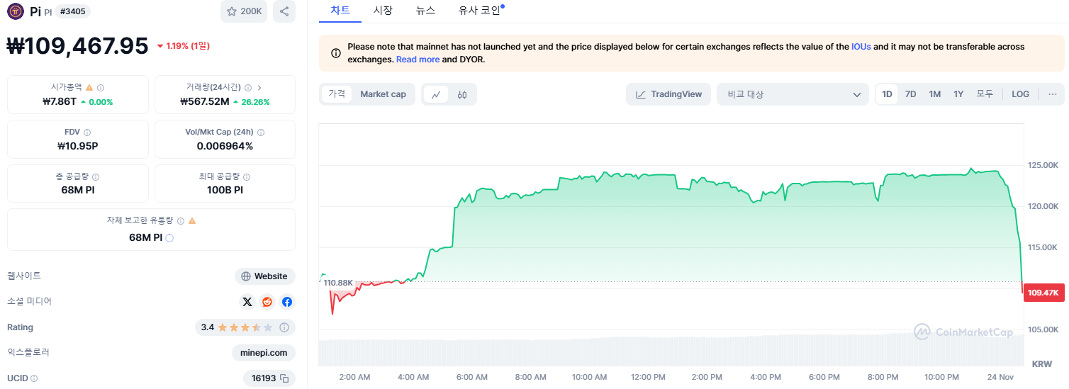This screenshot has width=1069, height=389.
Task: Follow the IOUs link in the notice
Action: tap(861, 47)
